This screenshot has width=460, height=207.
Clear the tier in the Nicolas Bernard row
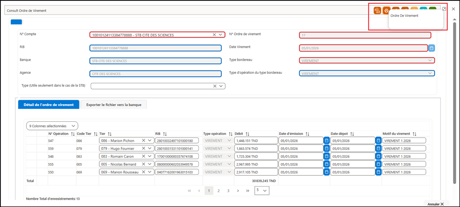click(144, 164)
